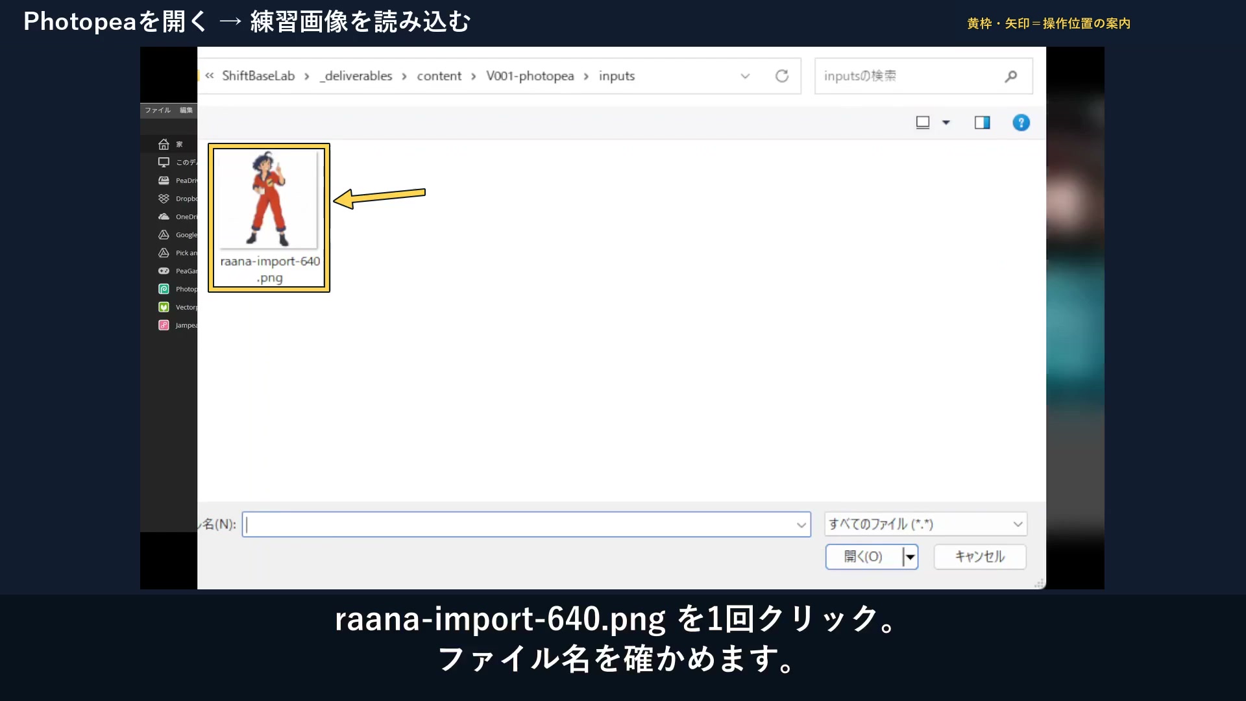
Task: Open the This Device monitor icon
Action: (x=164, y=162)
